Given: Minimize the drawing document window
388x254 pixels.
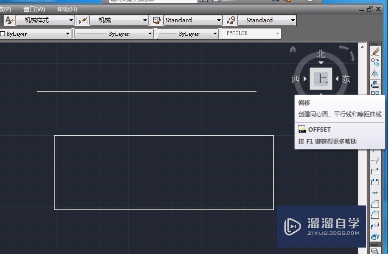Looking at the screenshot, I should click(x=362, y=9).
